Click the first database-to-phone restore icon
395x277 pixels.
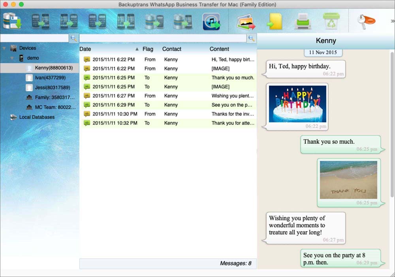pos(154,21)
